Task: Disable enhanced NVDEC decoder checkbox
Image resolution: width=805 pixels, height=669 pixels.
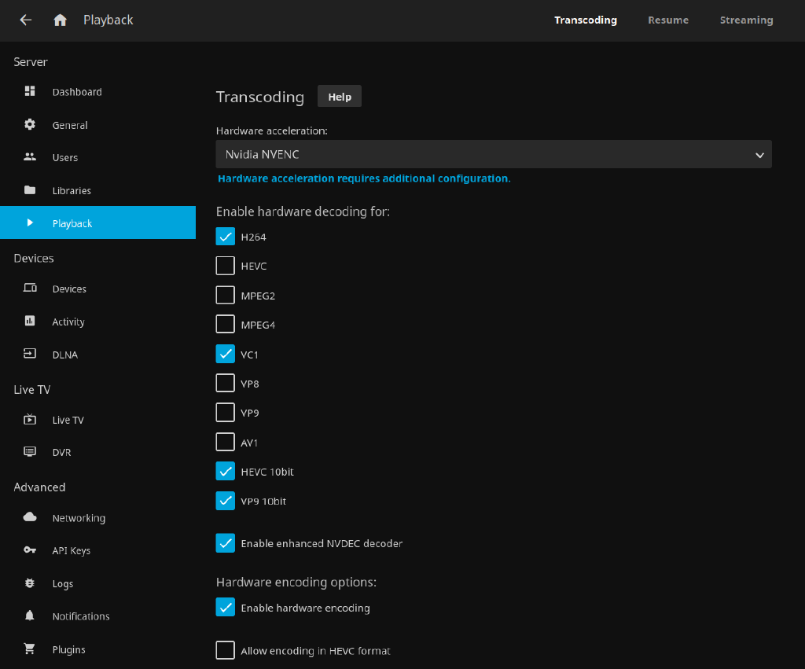Action: [226, 543]
